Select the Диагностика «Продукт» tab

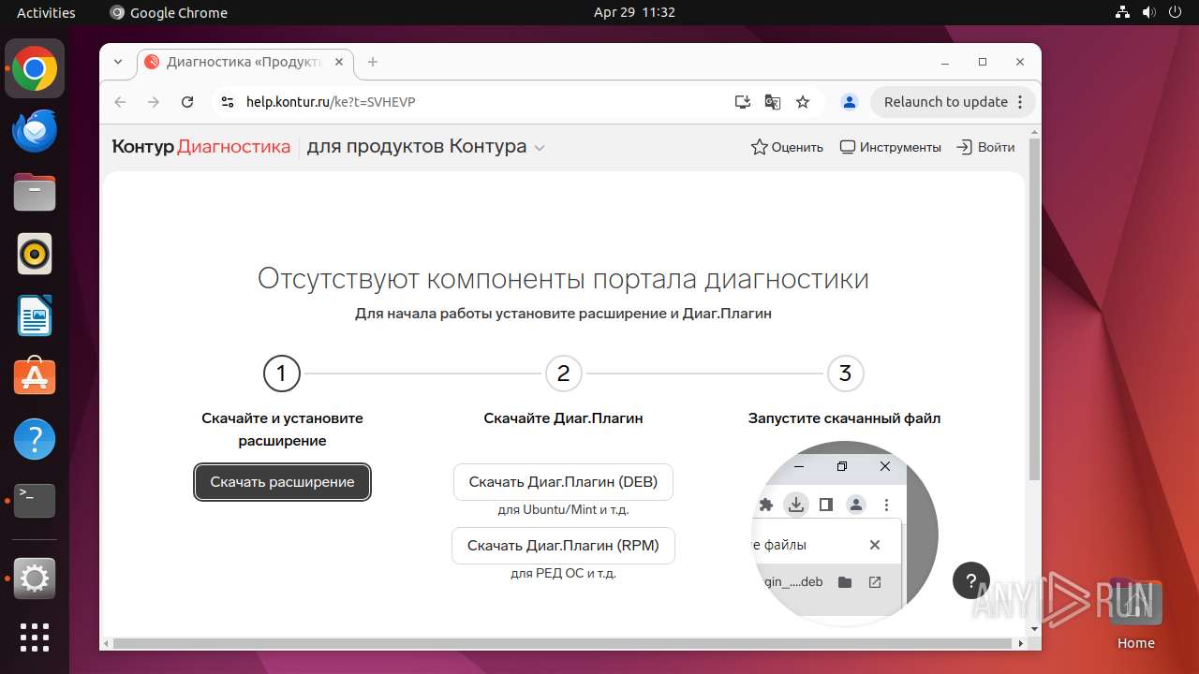(245, 62)
